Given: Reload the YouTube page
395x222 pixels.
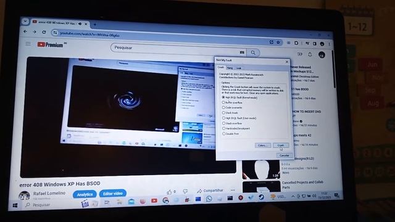Looking at the screenshot, I should (44, 32).
